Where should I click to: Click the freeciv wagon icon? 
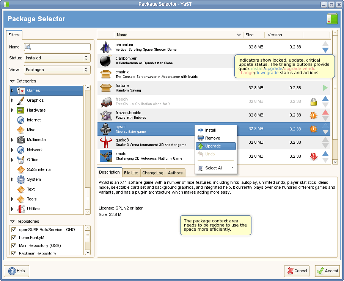pos(106,101)
